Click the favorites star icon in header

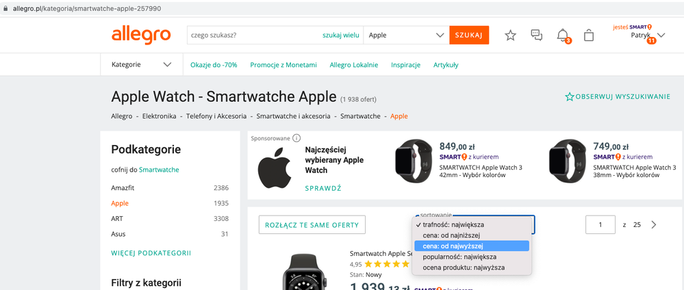510,36
